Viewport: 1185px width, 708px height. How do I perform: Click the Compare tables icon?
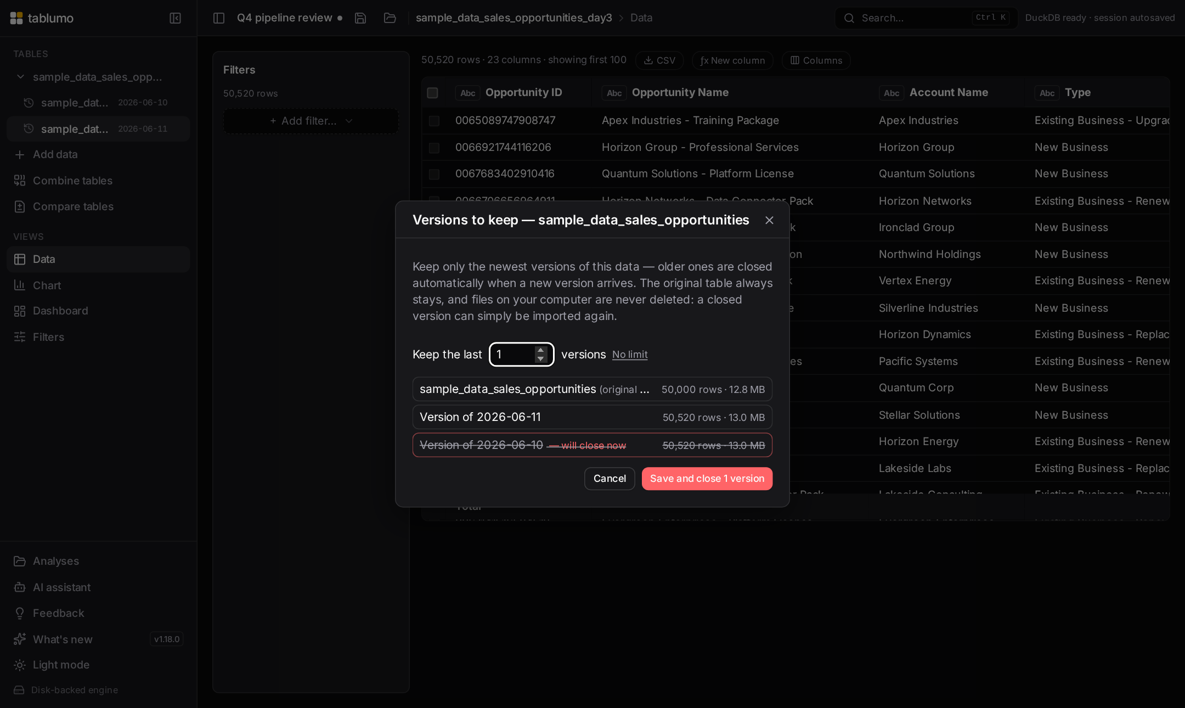click(20, 207)
